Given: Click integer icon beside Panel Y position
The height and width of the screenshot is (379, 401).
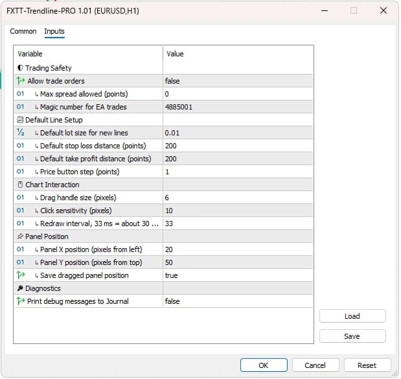Looking at the screenshot, I should [x=20, y=262].
